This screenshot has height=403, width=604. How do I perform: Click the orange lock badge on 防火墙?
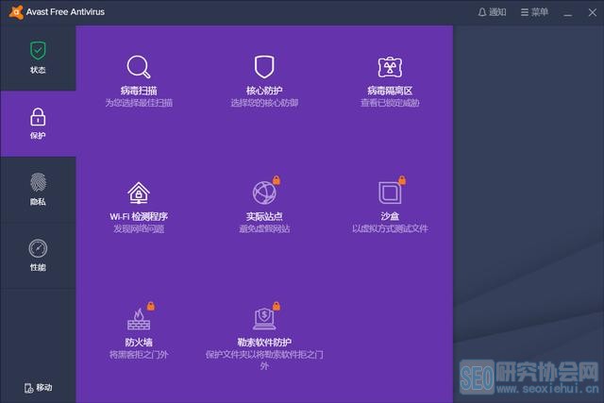tap(151, 306)
